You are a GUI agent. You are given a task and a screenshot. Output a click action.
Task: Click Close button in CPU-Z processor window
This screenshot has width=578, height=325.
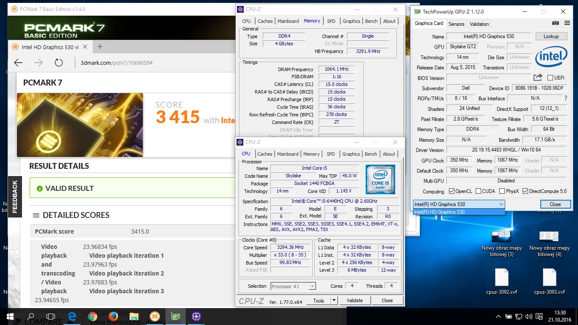point(387,300)
